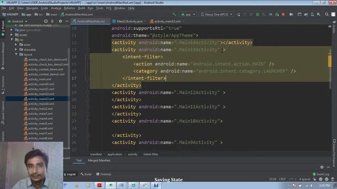
Task: Click the src breadcrumb in navigation bar
Action: click(38, 15)
